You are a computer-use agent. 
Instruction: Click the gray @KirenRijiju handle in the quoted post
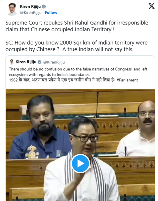click(x=54, y=62)
